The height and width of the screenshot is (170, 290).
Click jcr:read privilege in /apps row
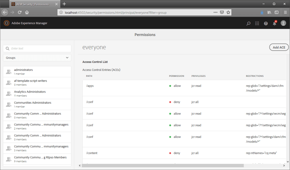[196, 86]
